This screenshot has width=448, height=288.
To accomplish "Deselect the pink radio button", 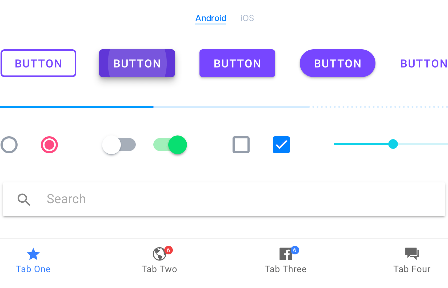I will (49, 145).
